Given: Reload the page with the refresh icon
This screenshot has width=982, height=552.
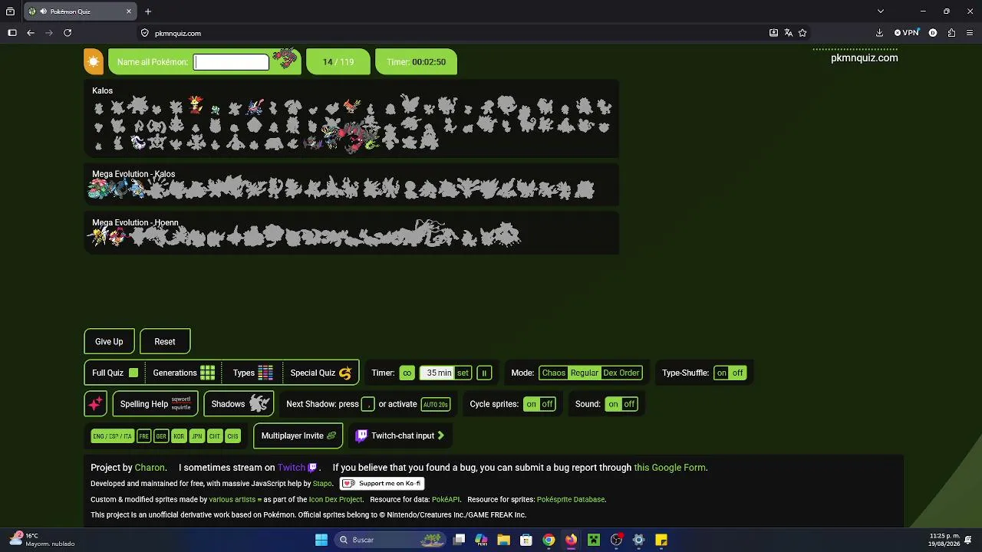Looking at the screenshot, I should point(68,33).
